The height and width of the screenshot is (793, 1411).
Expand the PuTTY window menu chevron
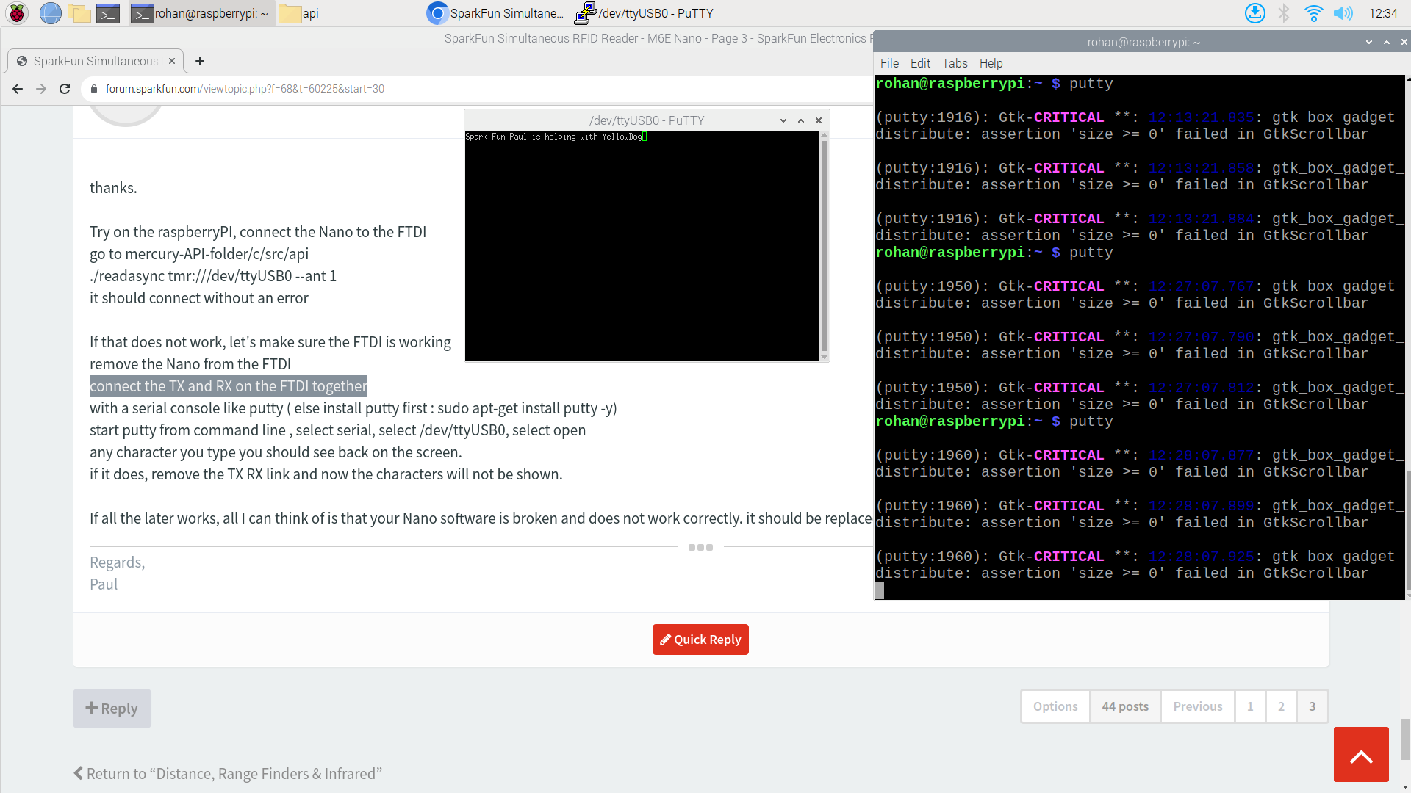(x=783, y=120)
